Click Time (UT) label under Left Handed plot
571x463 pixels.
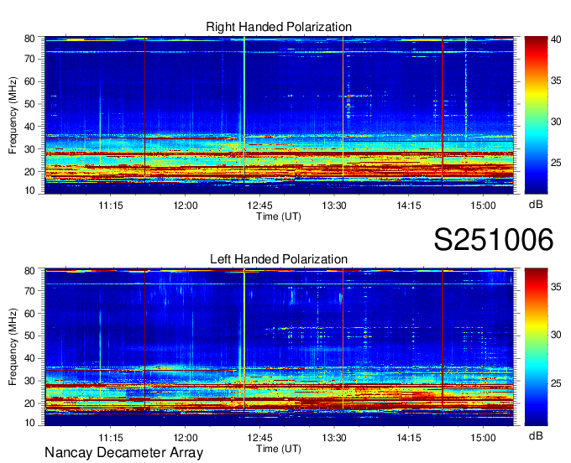[279, 448]
